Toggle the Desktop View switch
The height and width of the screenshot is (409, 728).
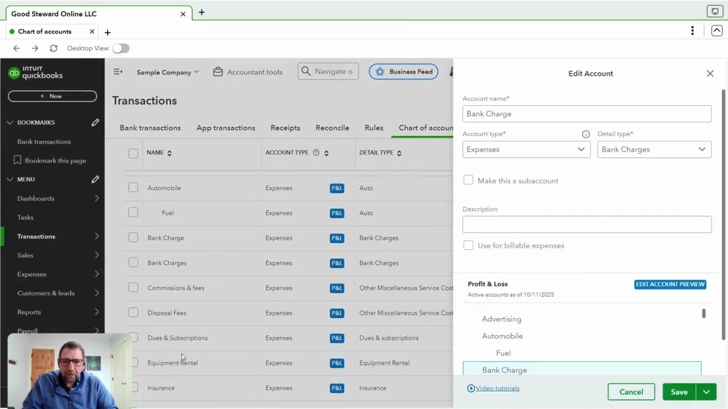tap(121, 48)
